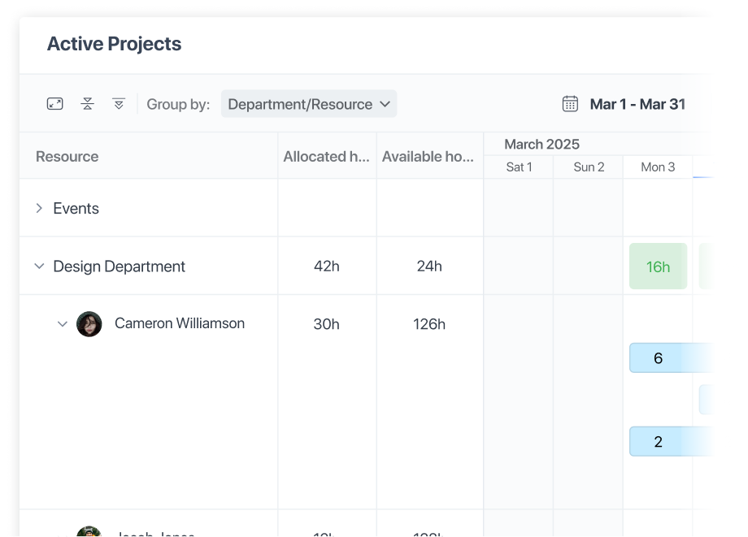This screenshot has width=748, height=537.
Task: Click the Resource column header
Action: tap(67, 157)
